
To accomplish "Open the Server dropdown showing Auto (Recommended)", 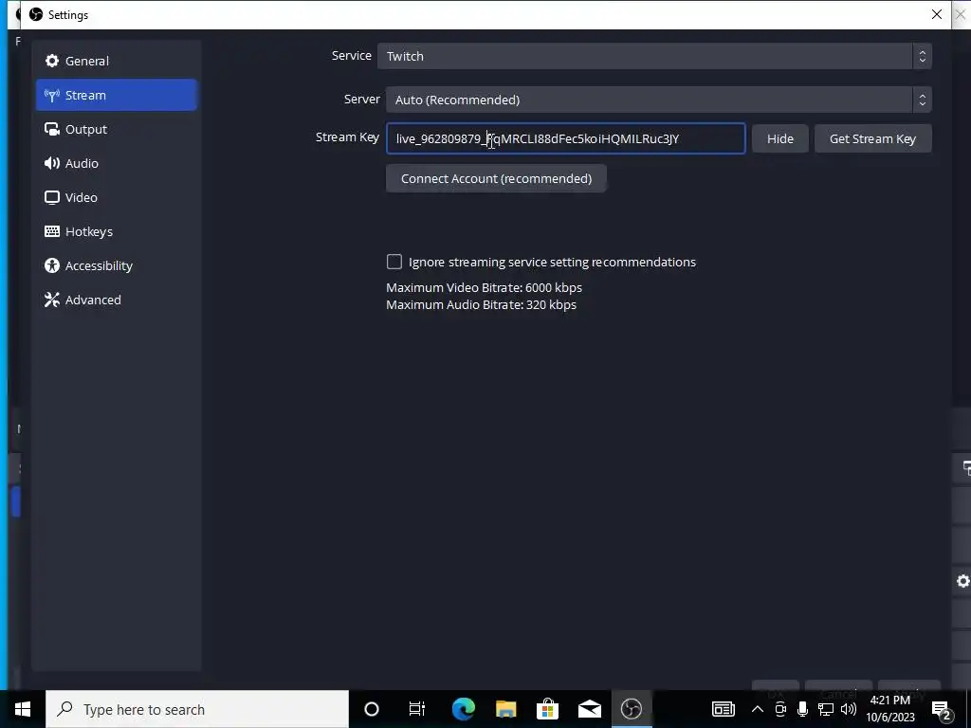I will [658, 99].
